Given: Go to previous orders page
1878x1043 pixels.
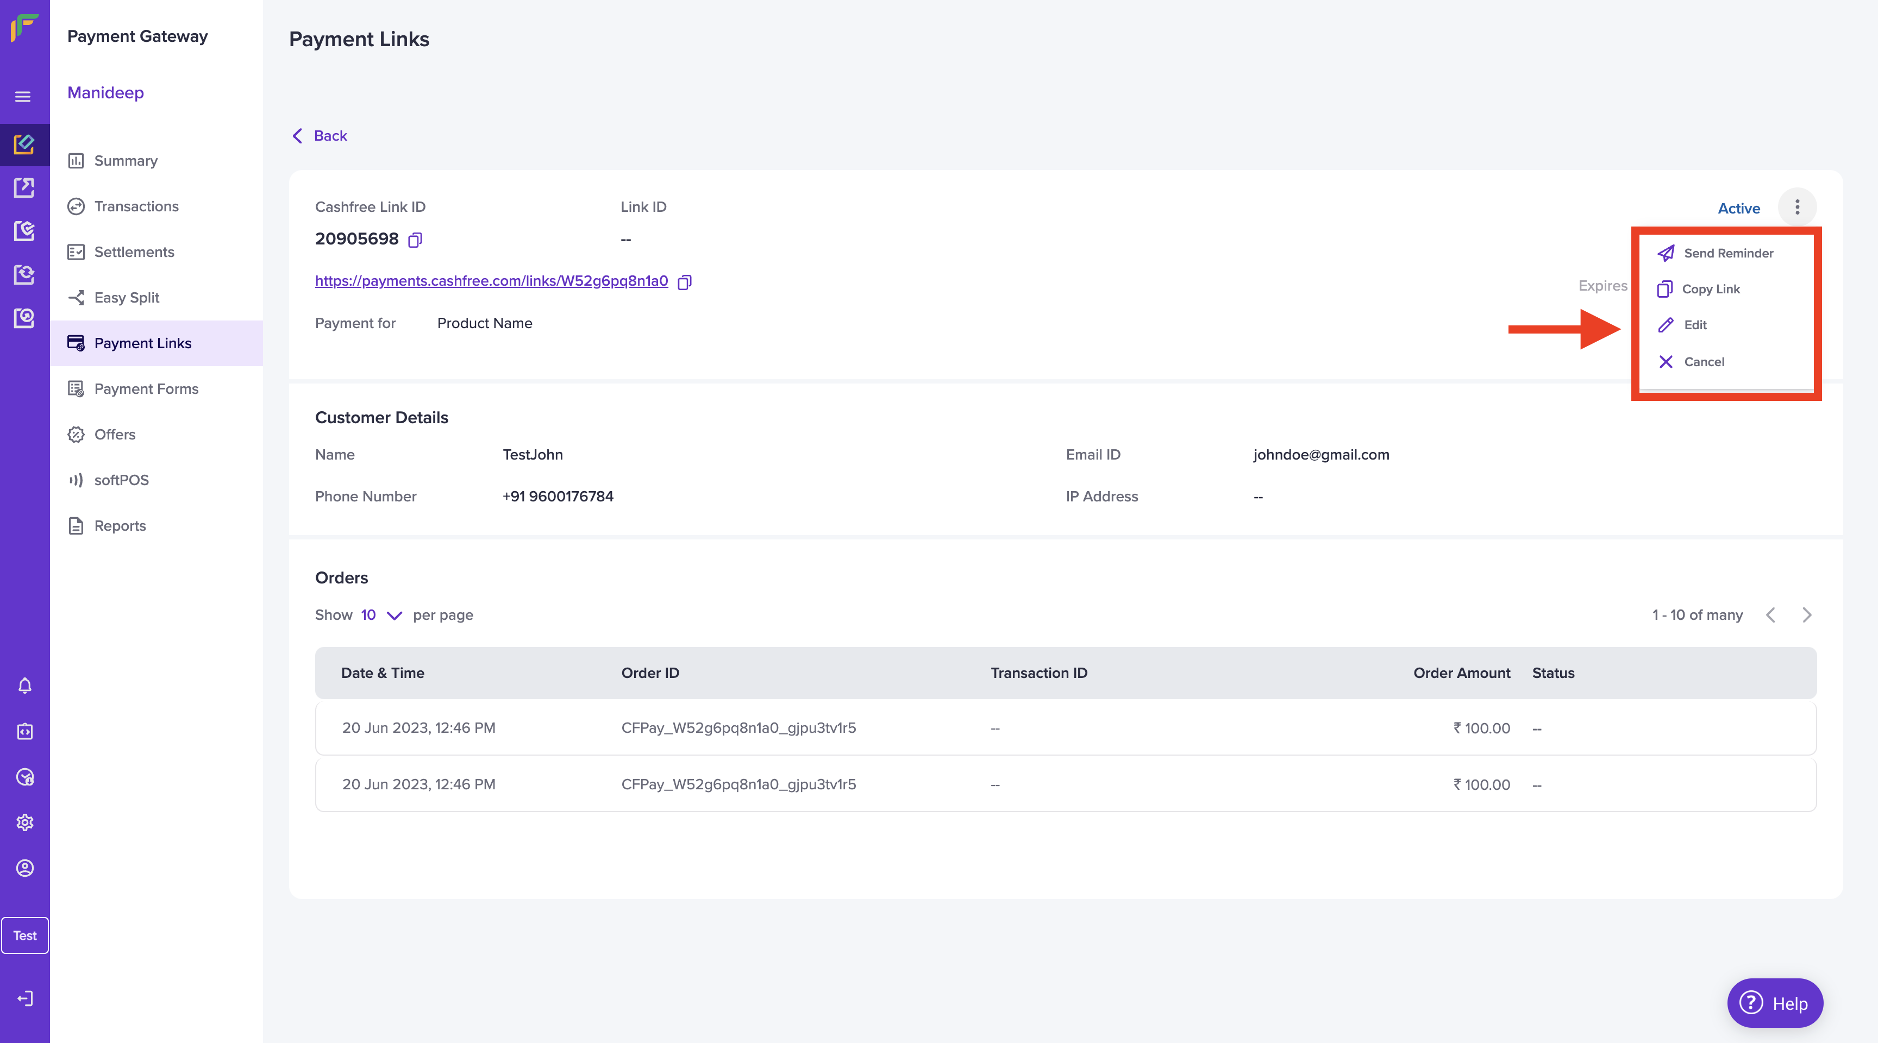Looking at the screenshot, I should [x=1770, y=615].
